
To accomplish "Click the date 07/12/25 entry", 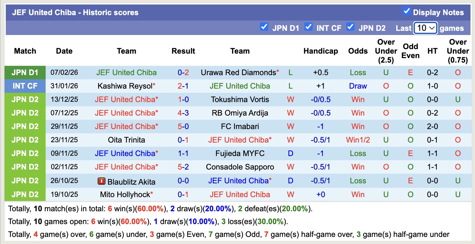I will pyautogui.click(x=64, y=113).
